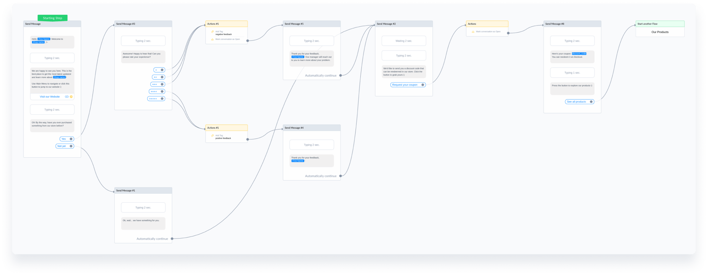Select the Starting Step green label
The height and width of the screenshot is (275, 708).
[52, 18]
